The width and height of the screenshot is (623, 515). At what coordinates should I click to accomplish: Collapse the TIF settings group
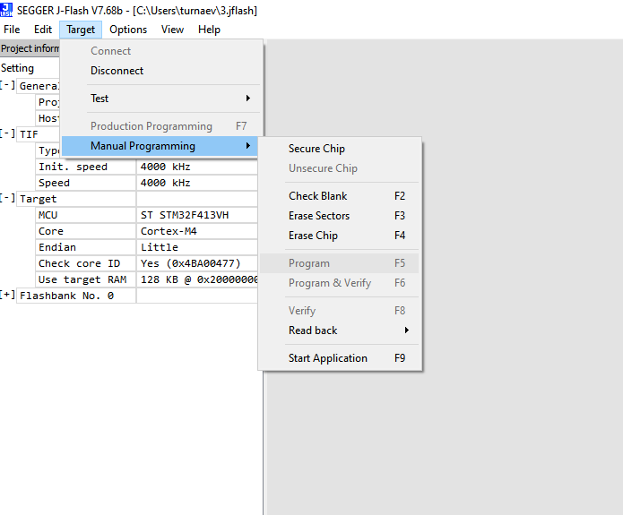(x=7, y=133)
